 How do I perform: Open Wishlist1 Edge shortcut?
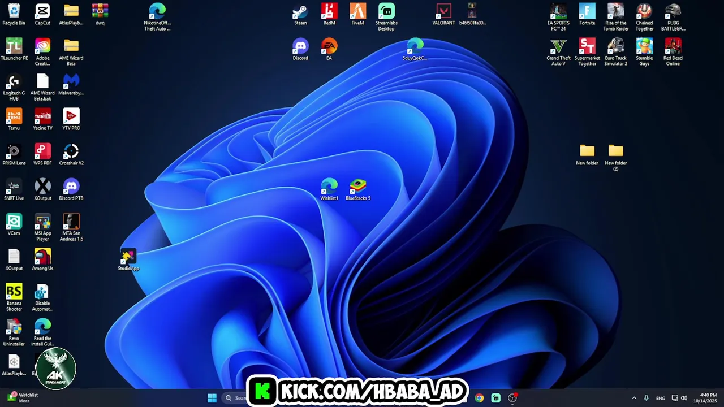[x=329, y=190]
